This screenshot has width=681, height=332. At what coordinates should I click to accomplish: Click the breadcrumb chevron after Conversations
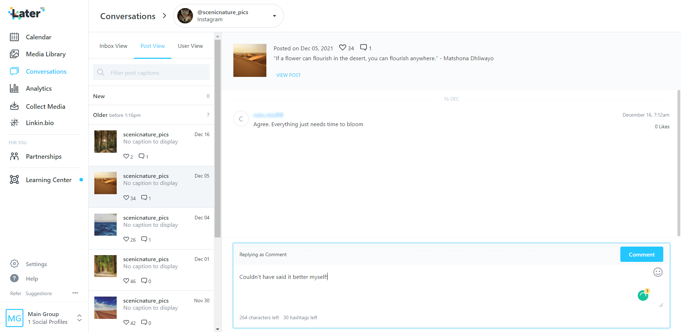point(164,16)
